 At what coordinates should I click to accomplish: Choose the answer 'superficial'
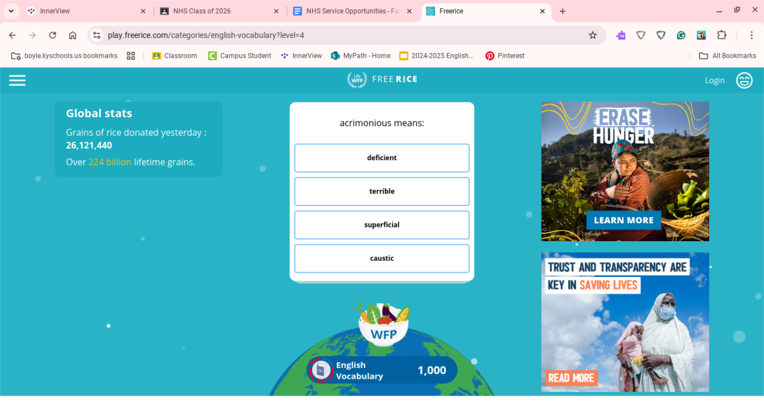[382, 225]
